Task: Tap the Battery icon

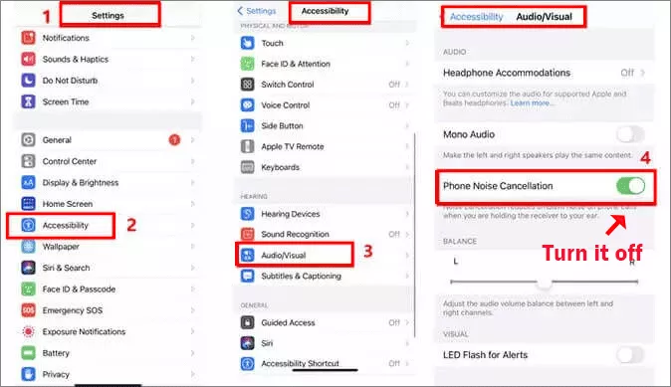Action: coord(28,353)
